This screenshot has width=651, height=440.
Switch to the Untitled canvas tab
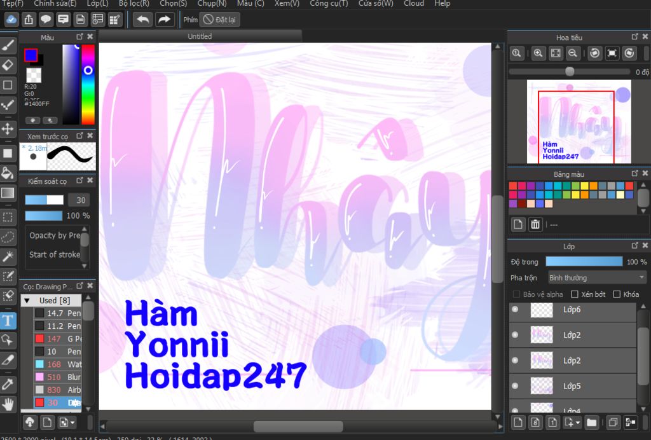point(200,36)
